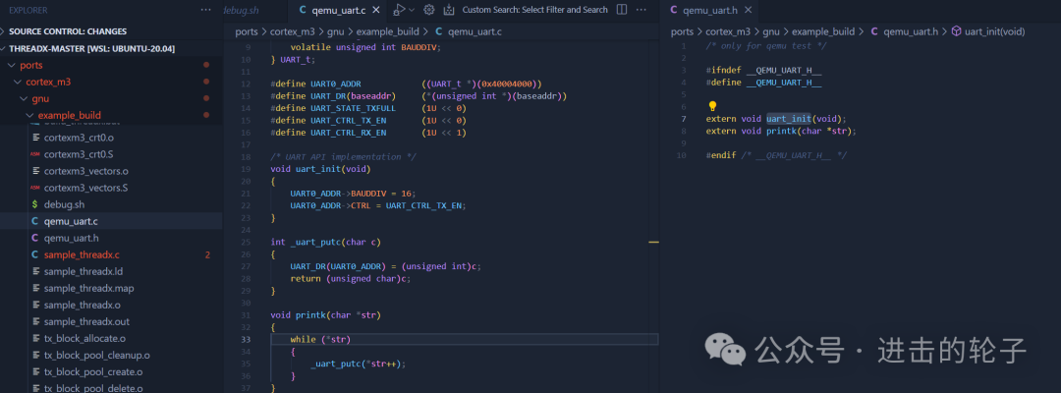The height and width of the screenshot is (393, 1061).
Task: Click the C icon beside qemu_uart.c in explorer
Action: tap(34, 221)
